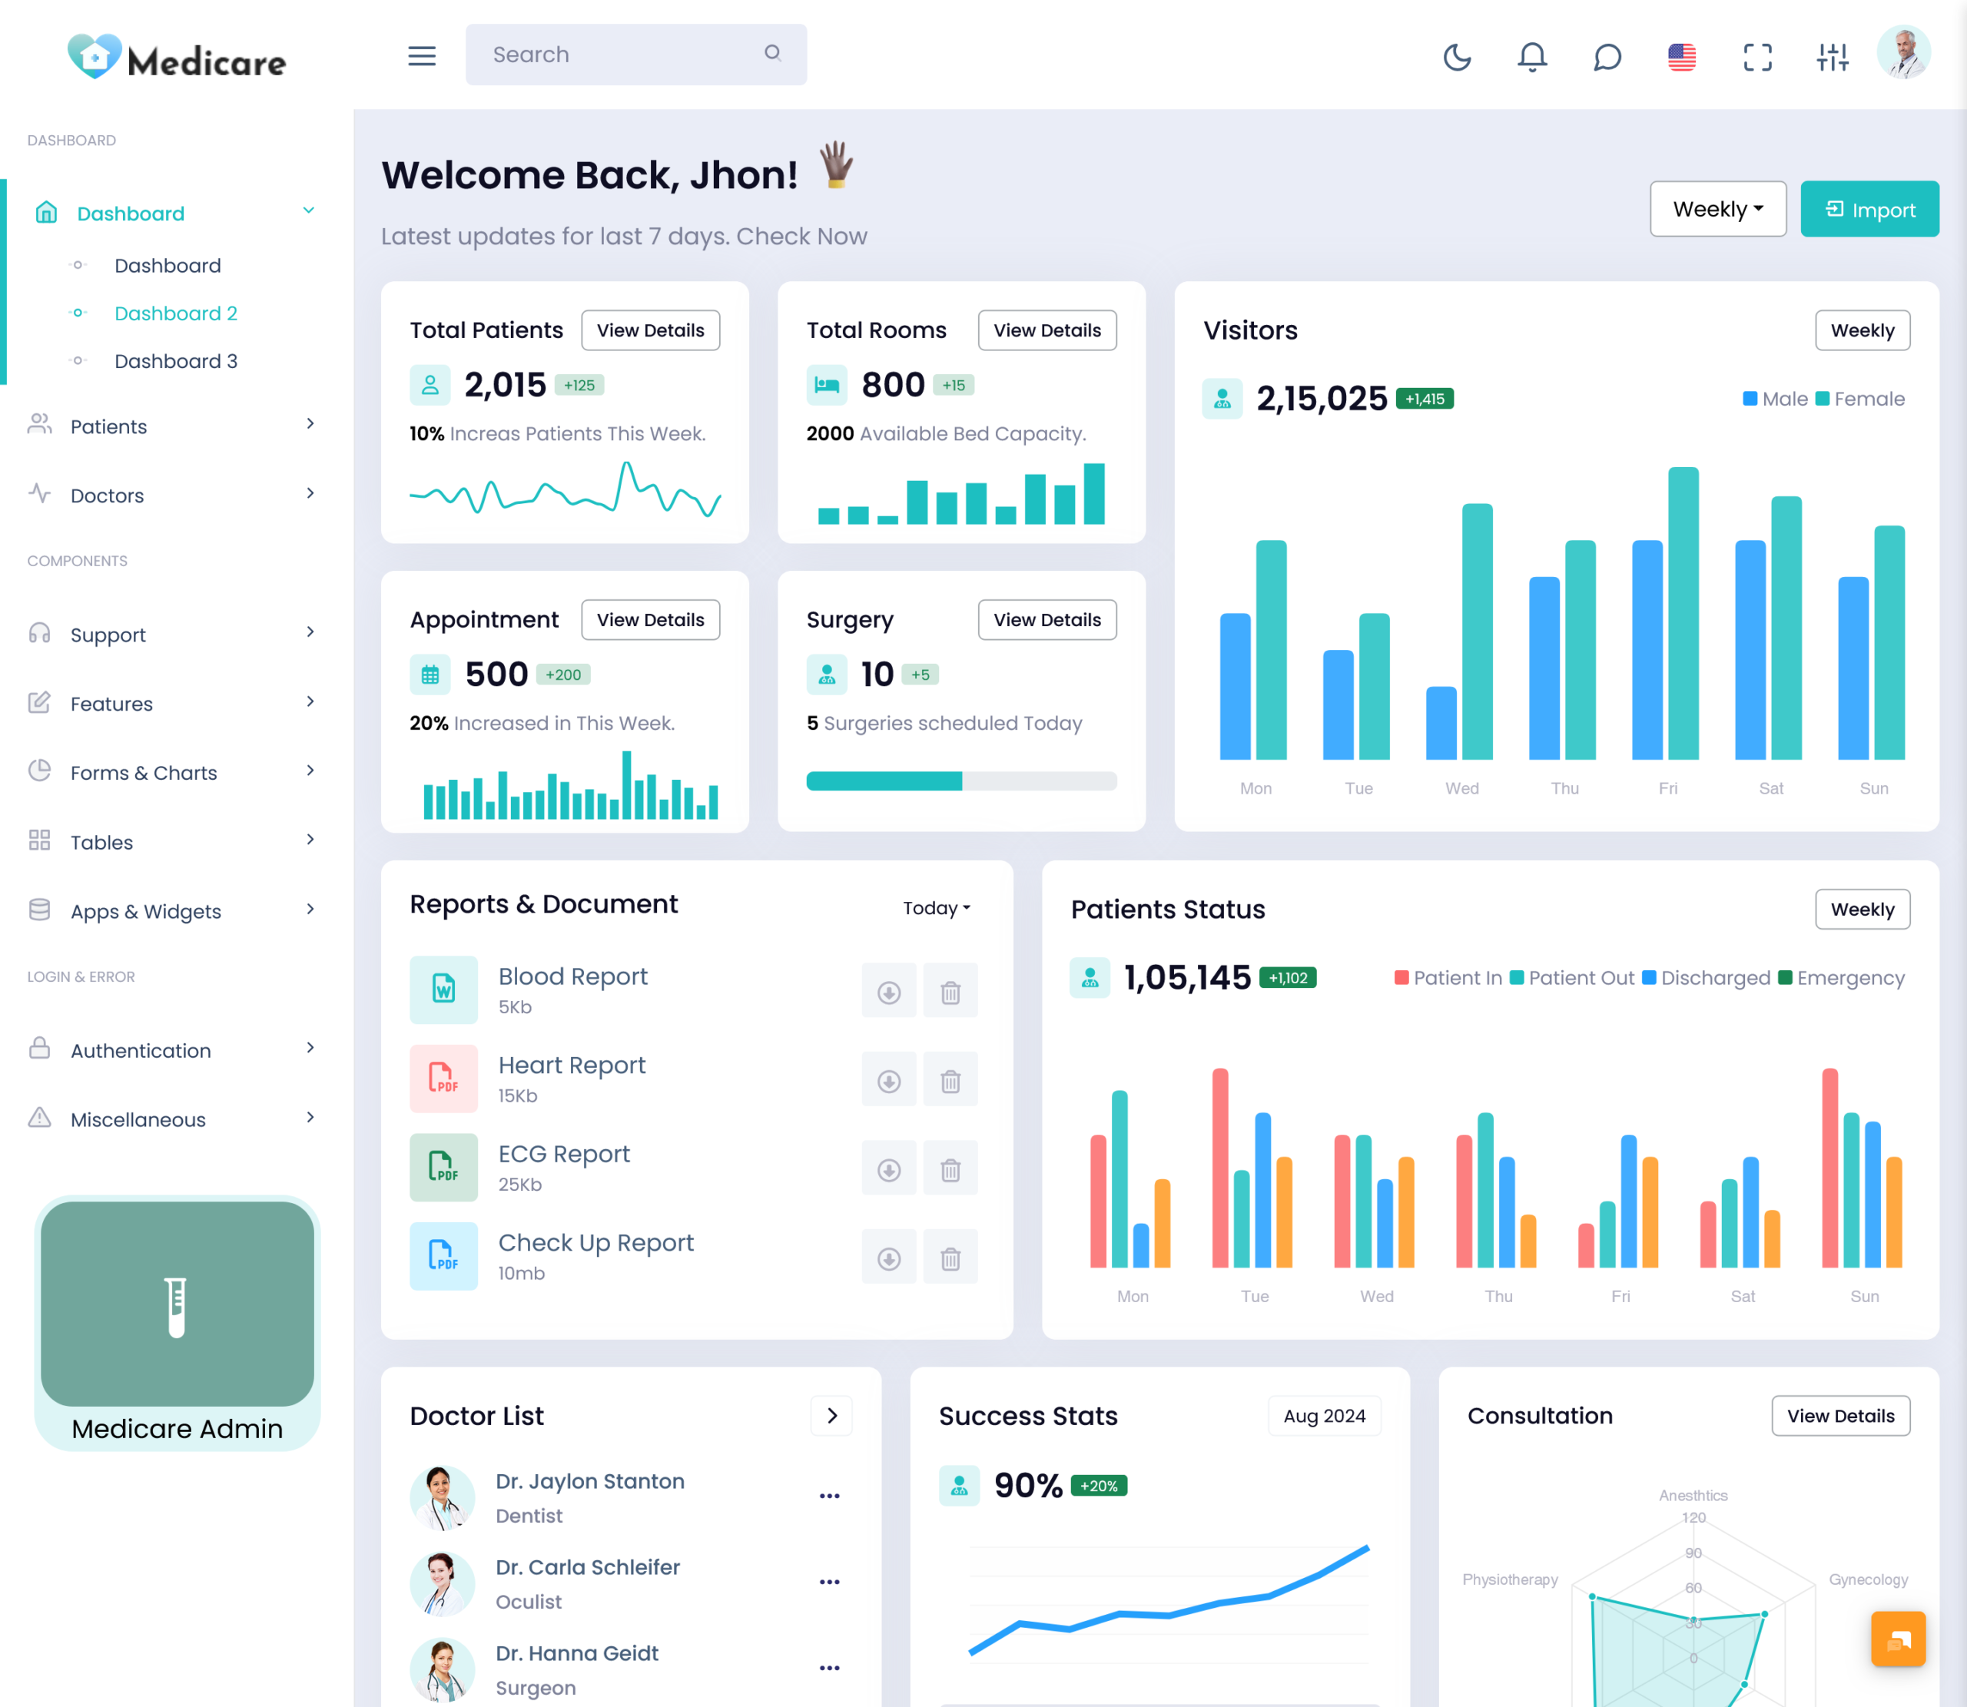Open Blood Report Word file icon
This screenshot has height=1707, width=1967.
(443, 989)
